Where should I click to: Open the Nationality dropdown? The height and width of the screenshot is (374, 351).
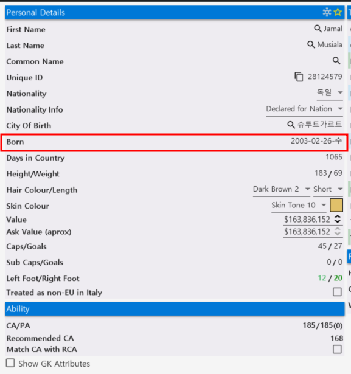(x=330, y=92)
